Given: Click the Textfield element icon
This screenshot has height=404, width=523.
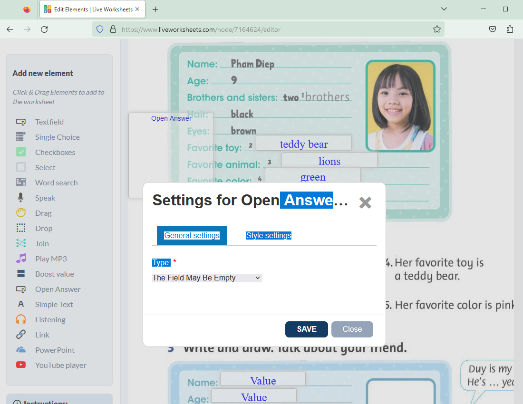Looking at the screenshot, I should (x=20, y=122).
